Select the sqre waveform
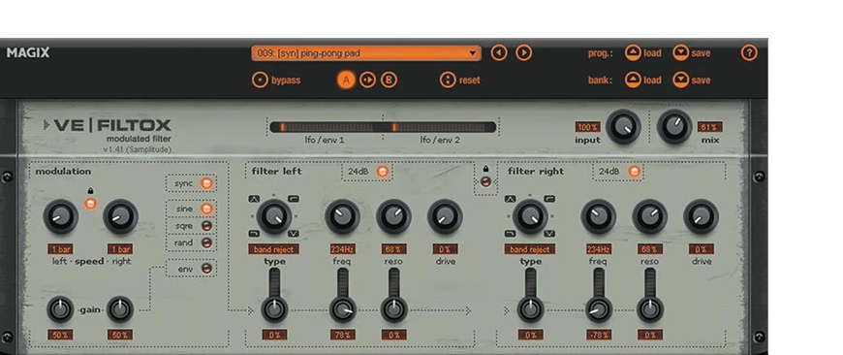The height and width of the screenshot is (355, 843). [206, 226]
